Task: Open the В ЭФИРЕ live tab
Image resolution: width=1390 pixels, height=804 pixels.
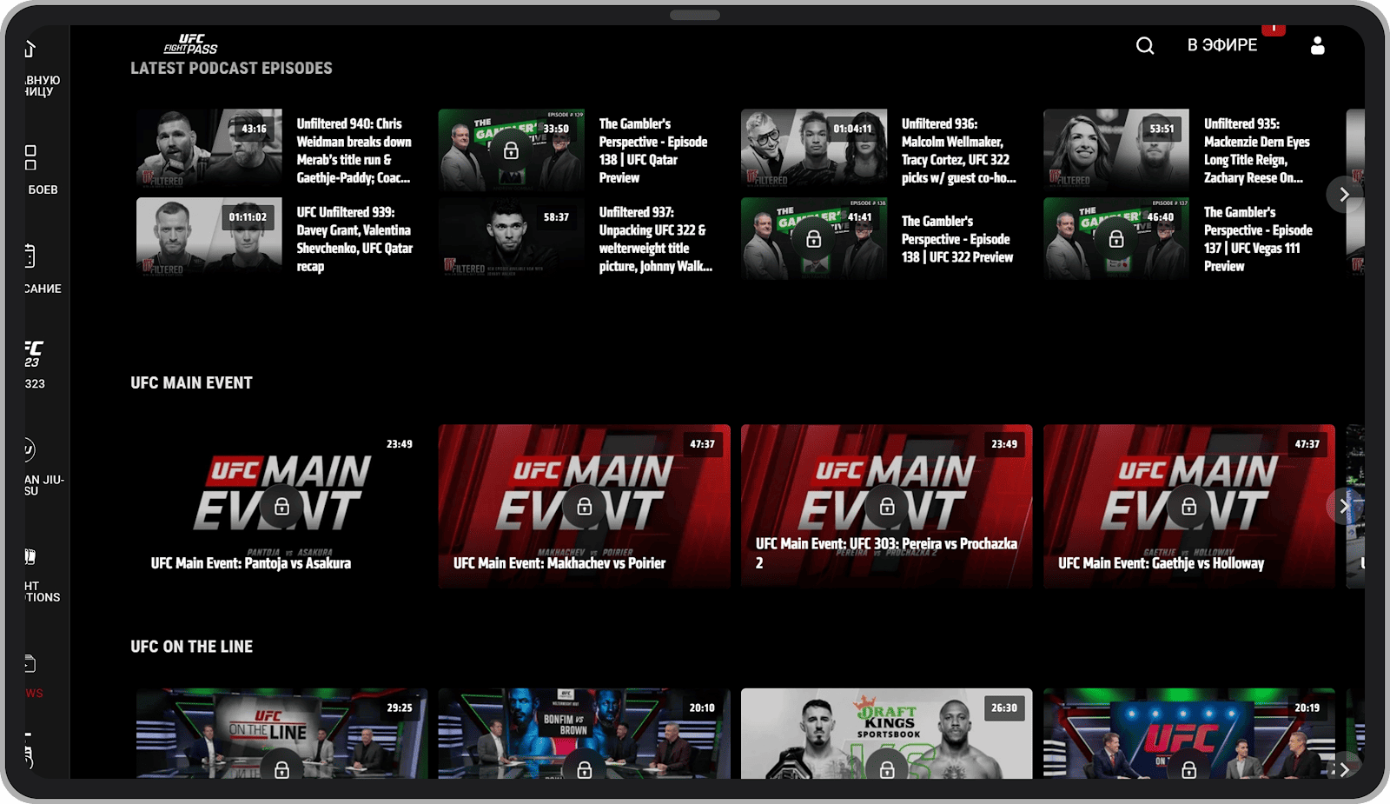Action: (1221, 46)
